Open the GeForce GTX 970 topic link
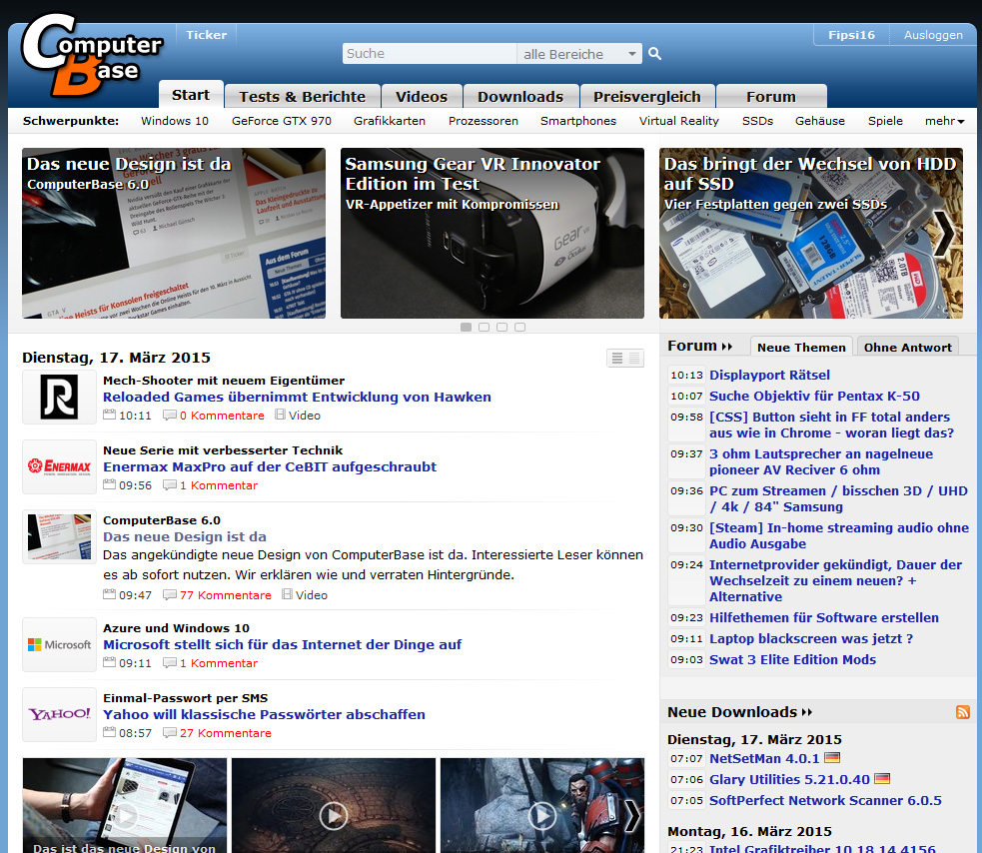982x853 pixels. click(x=281, y=121)
